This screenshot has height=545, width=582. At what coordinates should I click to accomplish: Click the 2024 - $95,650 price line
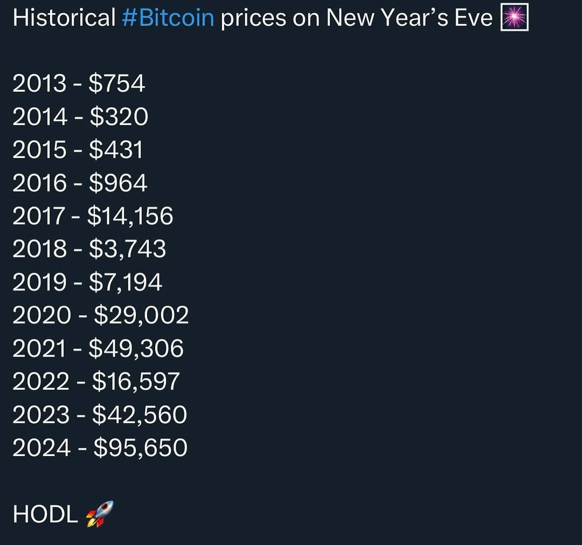pyautogui.click(x=100, y=448)
